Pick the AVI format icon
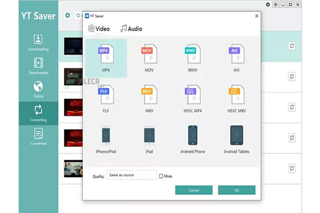The width and height of the screenshot is (320, 213). coord(236,54)
